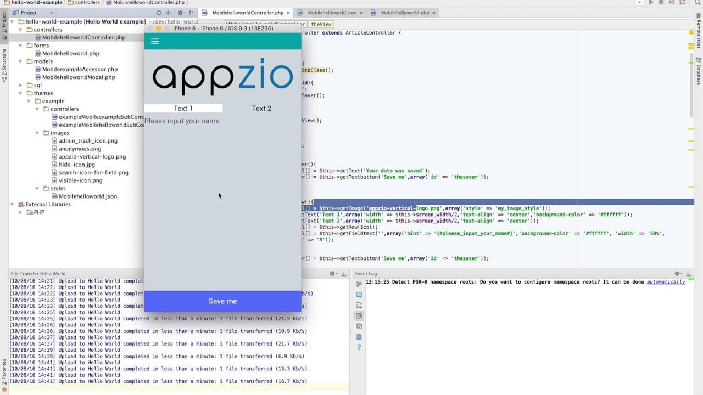This screenshot has height=395, width=703.
Task: Tap the Save me button in the simulator
Action: (x=222, y=301)
